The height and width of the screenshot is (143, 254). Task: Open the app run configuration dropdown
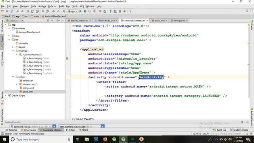[73, 11]
